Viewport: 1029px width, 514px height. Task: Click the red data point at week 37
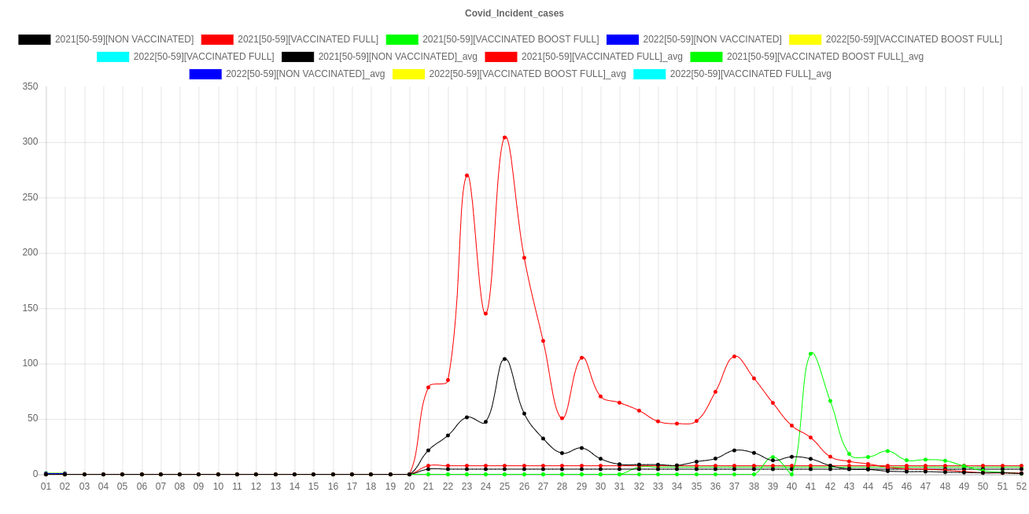coord(735,356)
